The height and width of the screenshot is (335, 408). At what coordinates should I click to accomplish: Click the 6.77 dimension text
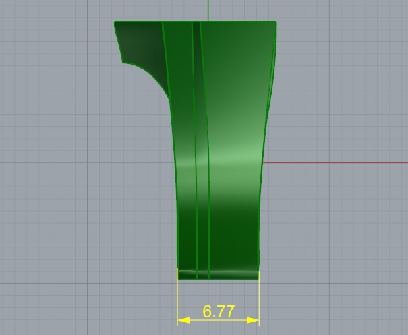pos(218,311)
